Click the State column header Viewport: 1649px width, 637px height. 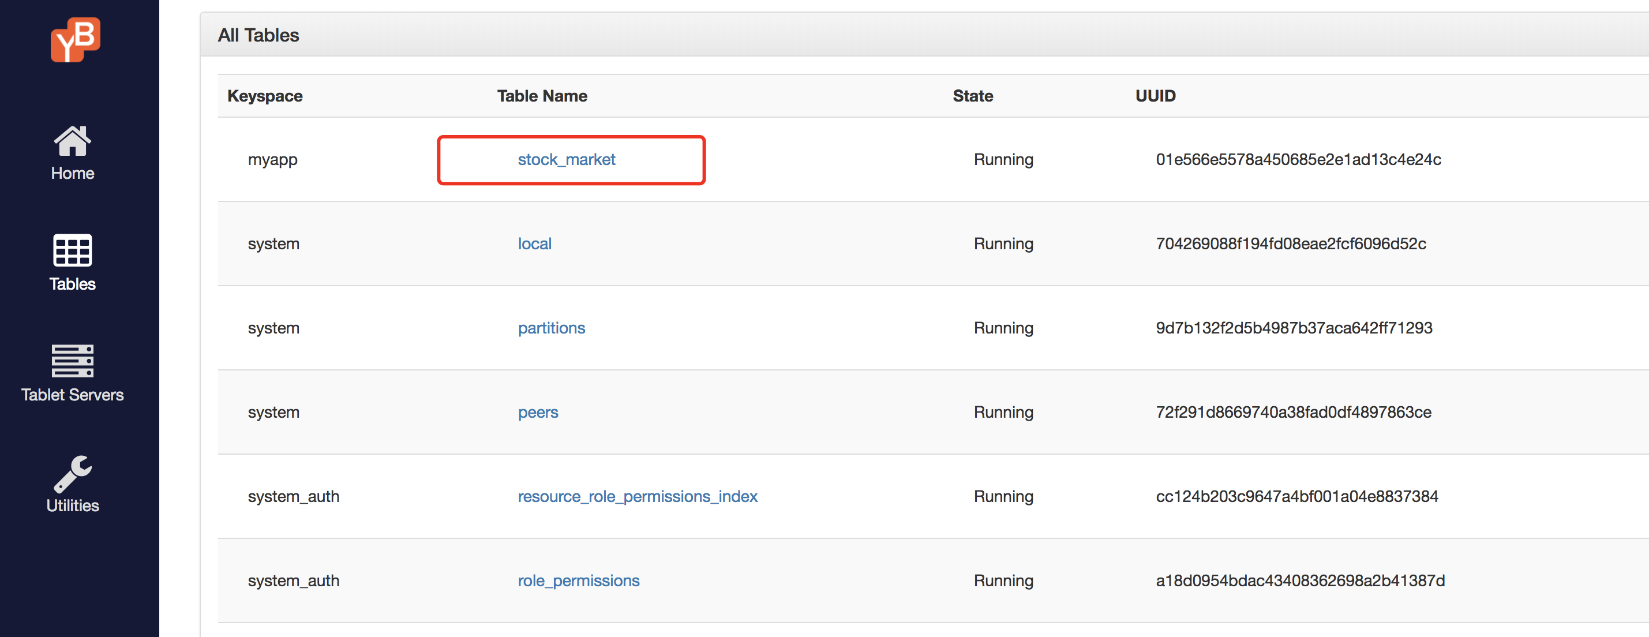pyautogui.click(x=972, y=96)
